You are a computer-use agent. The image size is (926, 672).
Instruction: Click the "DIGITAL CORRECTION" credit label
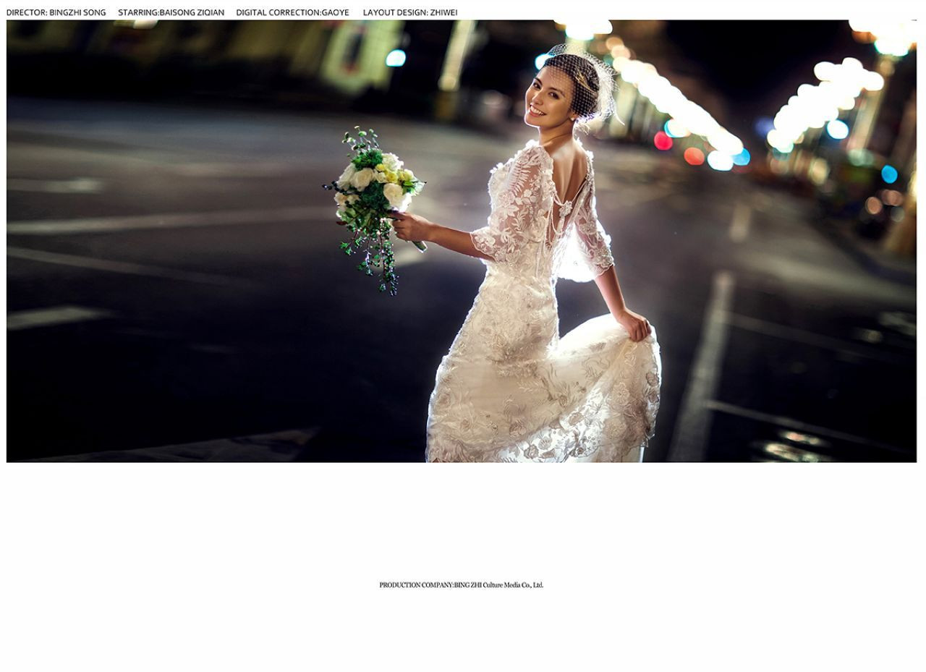278,12
